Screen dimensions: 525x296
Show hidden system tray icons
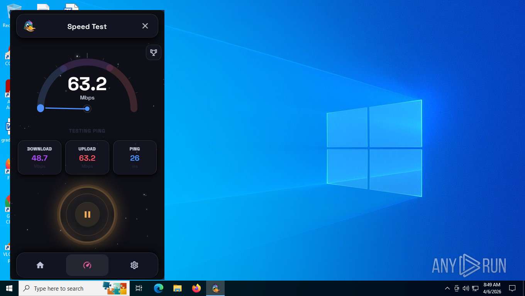[447, 288]
